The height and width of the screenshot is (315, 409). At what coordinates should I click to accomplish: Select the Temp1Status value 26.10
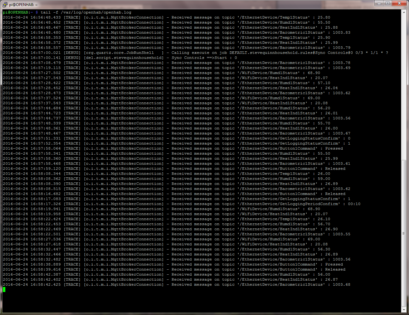pos(324,219)
